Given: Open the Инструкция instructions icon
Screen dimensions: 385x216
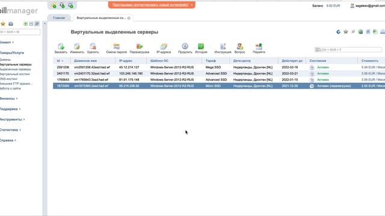Looking at the screenshot, I should coord(223,46).
